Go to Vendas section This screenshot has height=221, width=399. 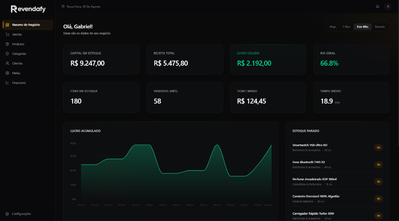pyautogui.click(x=28, y=35)
